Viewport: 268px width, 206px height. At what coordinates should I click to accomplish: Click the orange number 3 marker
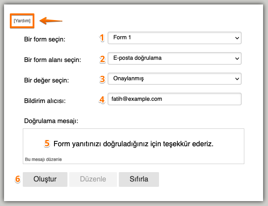(102, 79)
